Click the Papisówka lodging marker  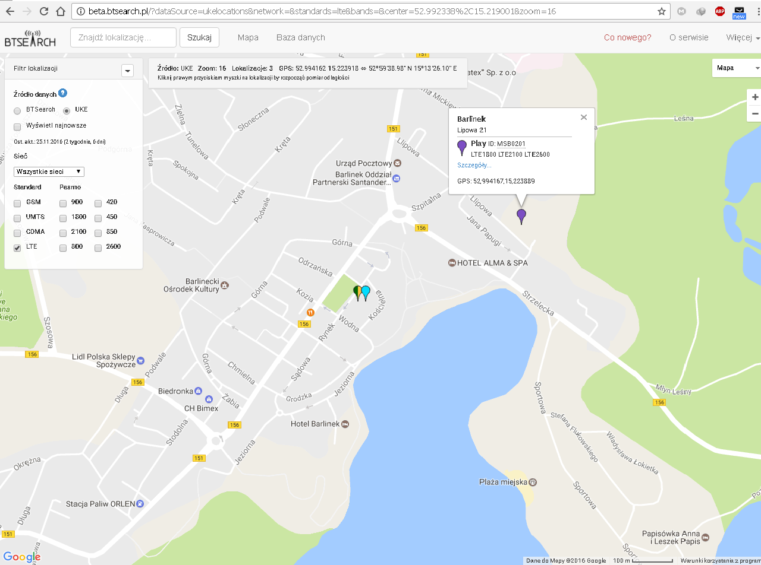[x=706, y=537]
